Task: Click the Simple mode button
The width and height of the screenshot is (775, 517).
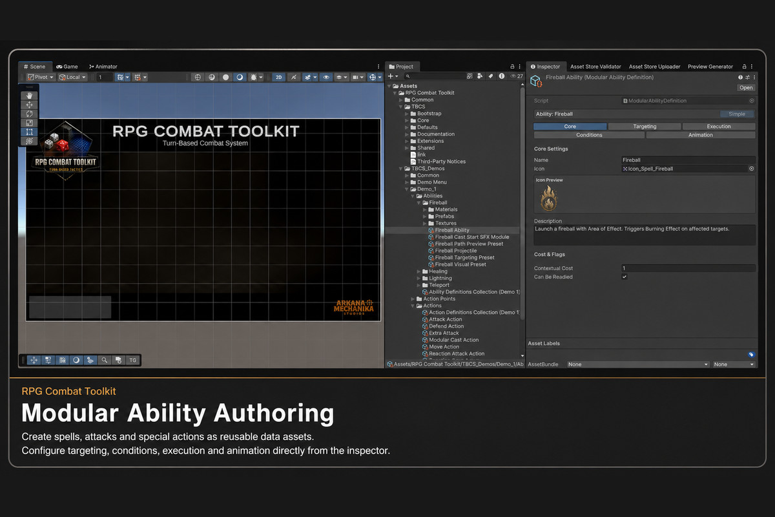Action: click(x=737, y=114)
